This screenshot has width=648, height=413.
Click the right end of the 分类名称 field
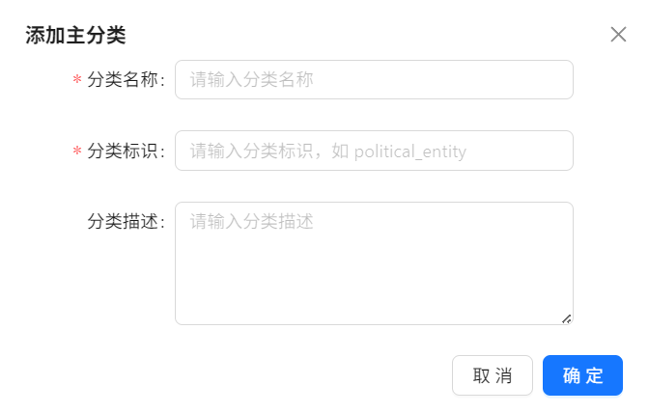555,80
